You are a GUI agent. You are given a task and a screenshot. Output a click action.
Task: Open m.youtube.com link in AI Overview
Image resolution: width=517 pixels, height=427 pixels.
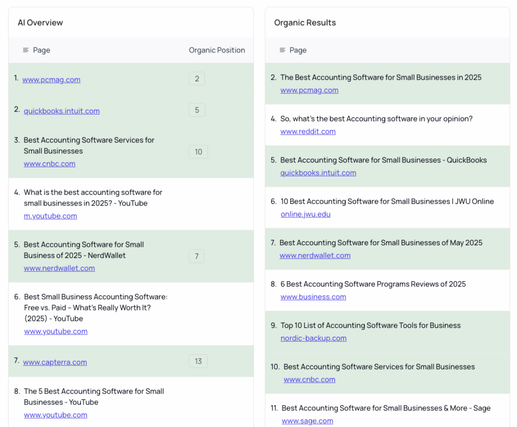tap(50, 216)
